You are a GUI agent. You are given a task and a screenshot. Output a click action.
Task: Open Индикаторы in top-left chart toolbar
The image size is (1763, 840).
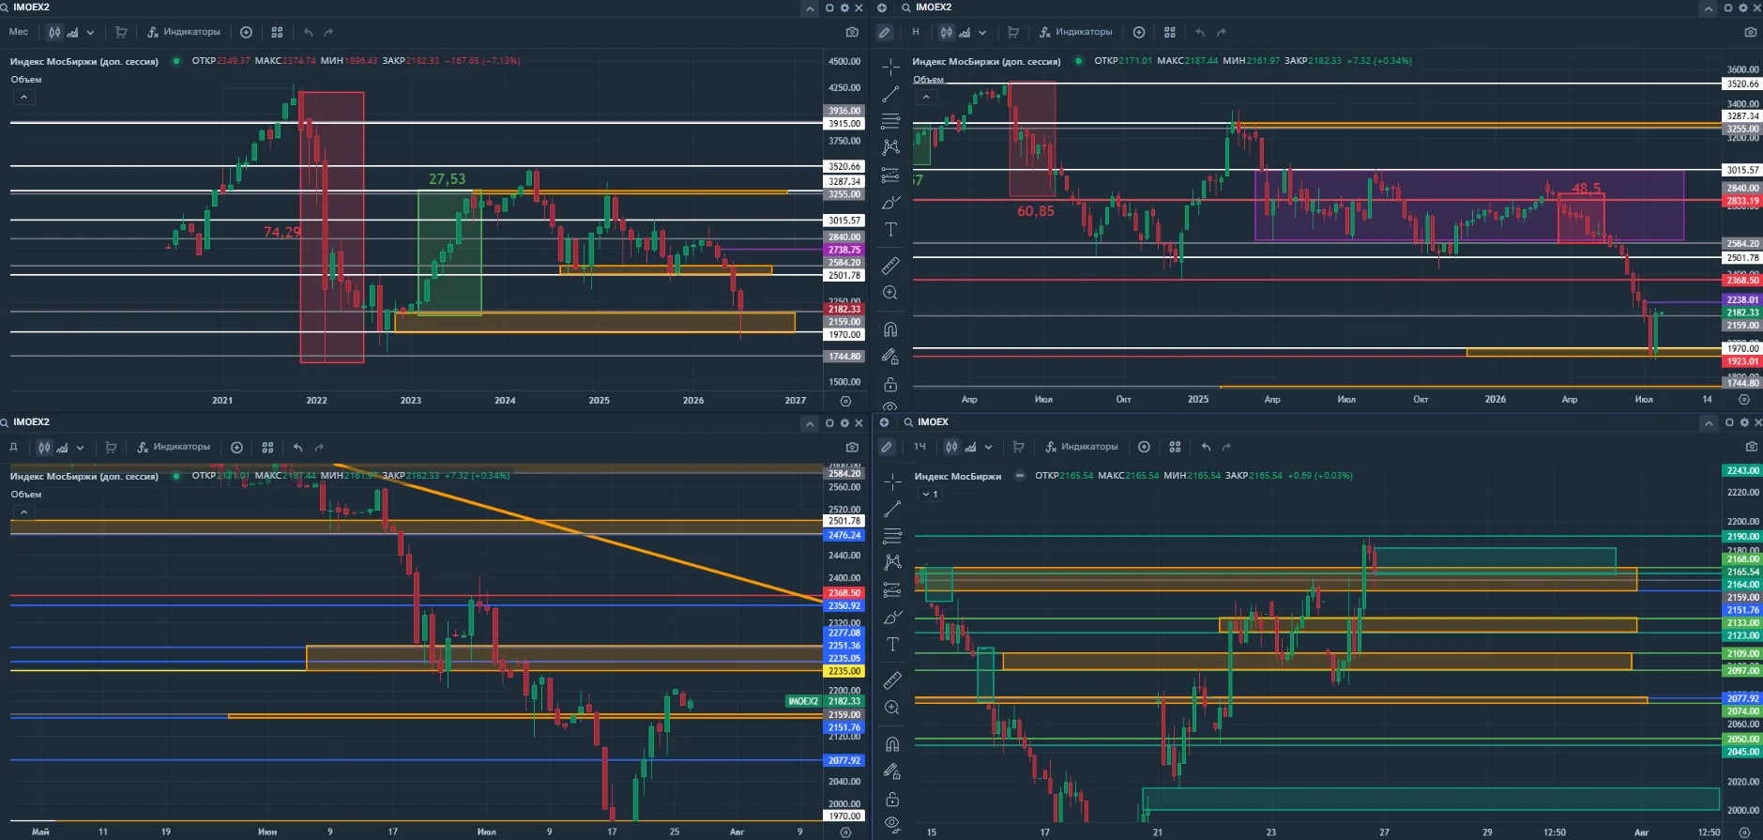tap(184, 32)
